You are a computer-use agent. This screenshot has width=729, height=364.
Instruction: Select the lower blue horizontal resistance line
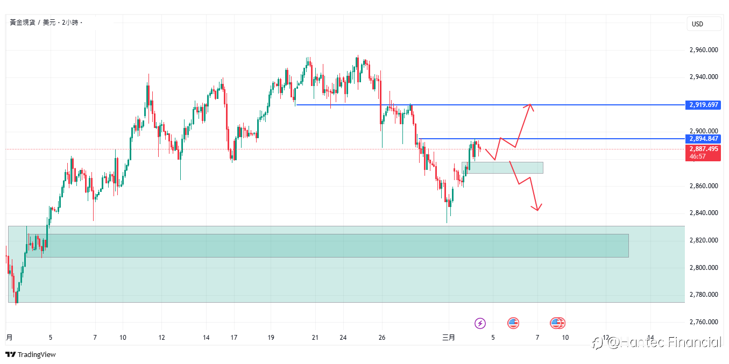point(551,139)
